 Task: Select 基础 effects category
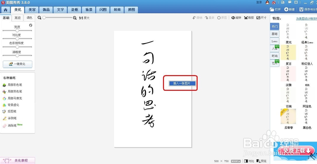[x=275, y=34]
